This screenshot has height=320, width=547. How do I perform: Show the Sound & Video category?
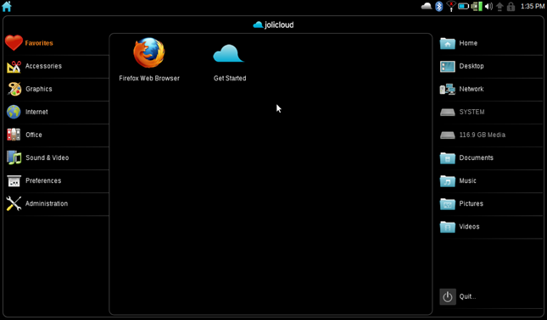point(57,158)
